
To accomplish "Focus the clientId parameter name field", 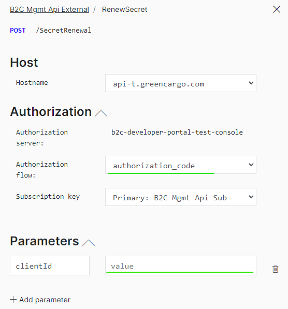I will [x=50, y=266].
